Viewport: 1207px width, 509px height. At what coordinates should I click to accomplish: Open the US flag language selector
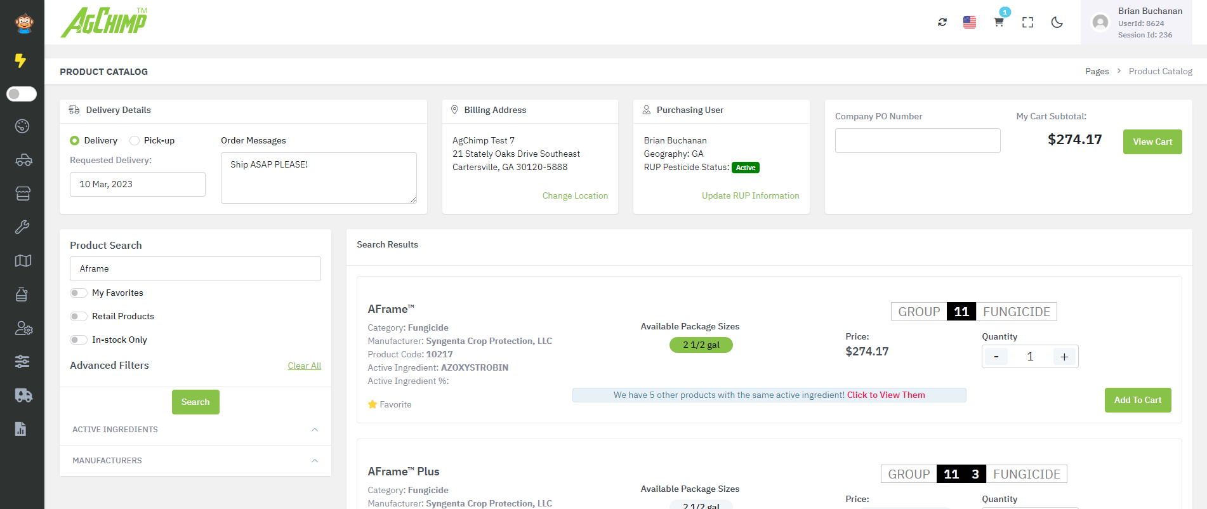[x=970, y=22]
